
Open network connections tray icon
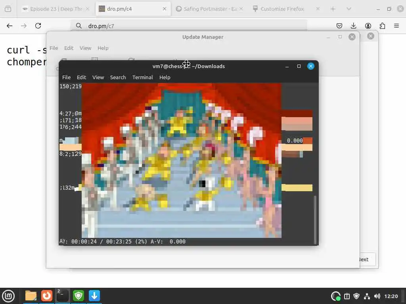click(367, 296)
